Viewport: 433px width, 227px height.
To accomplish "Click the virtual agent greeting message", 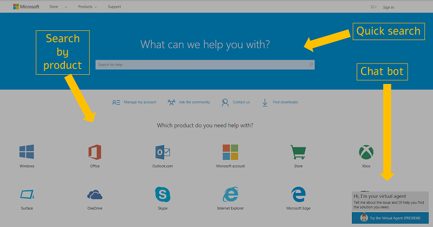I will tap(390, 202).
